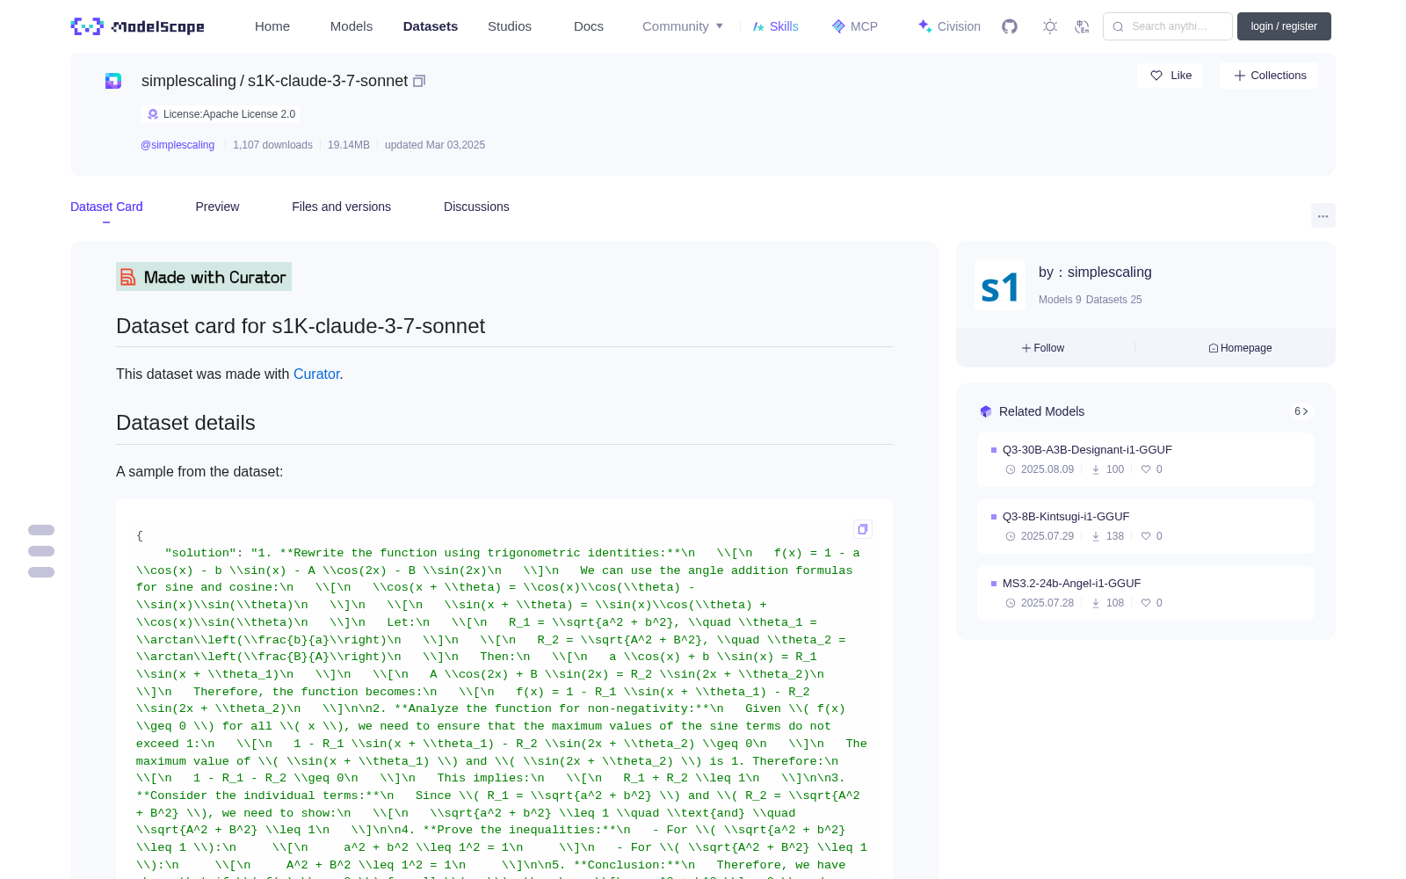Viewport: 1406px width, 879px height.
Task: Open Docs navigation item
Action: [589, 26]
